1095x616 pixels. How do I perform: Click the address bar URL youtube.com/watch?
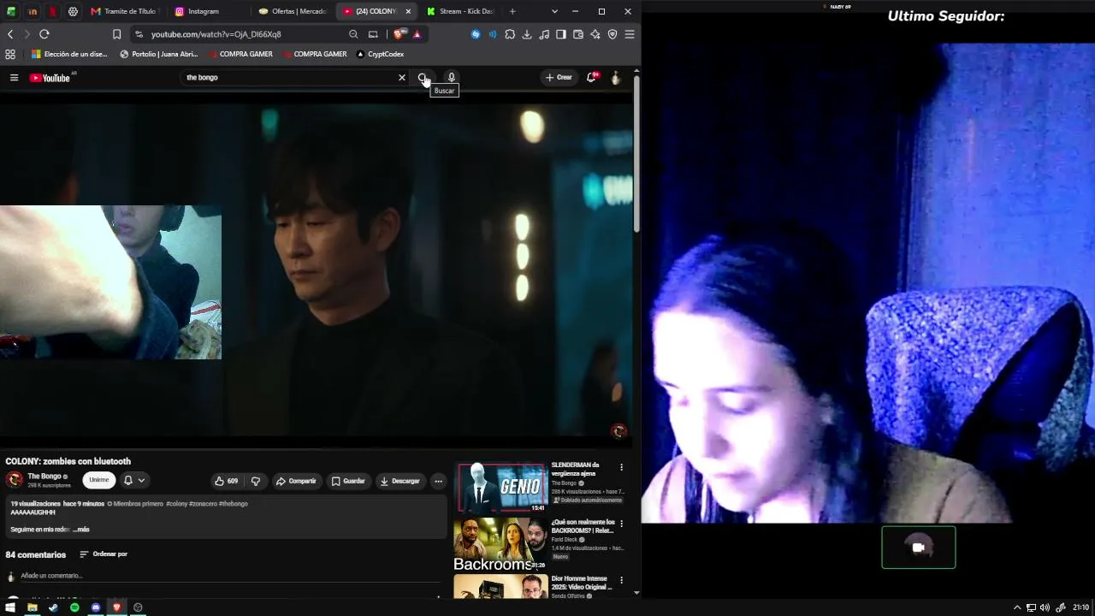[x=216, y=34]
